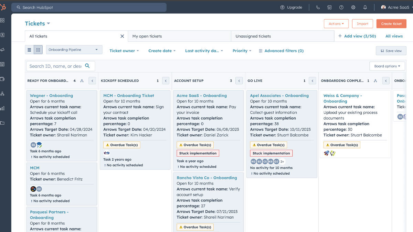Switch to Unassigned tickets tab
Screen dimensions: 413x232
coord(283,36)
